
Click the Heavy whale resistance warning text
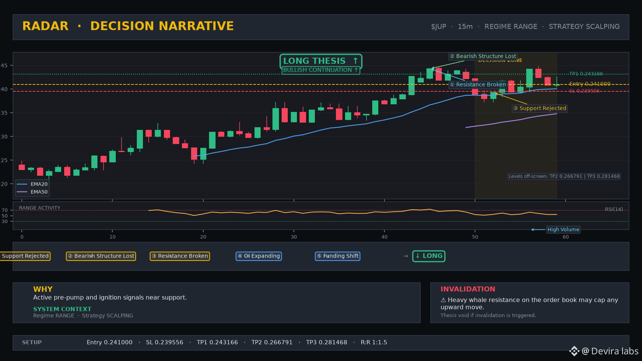point(529,303)
